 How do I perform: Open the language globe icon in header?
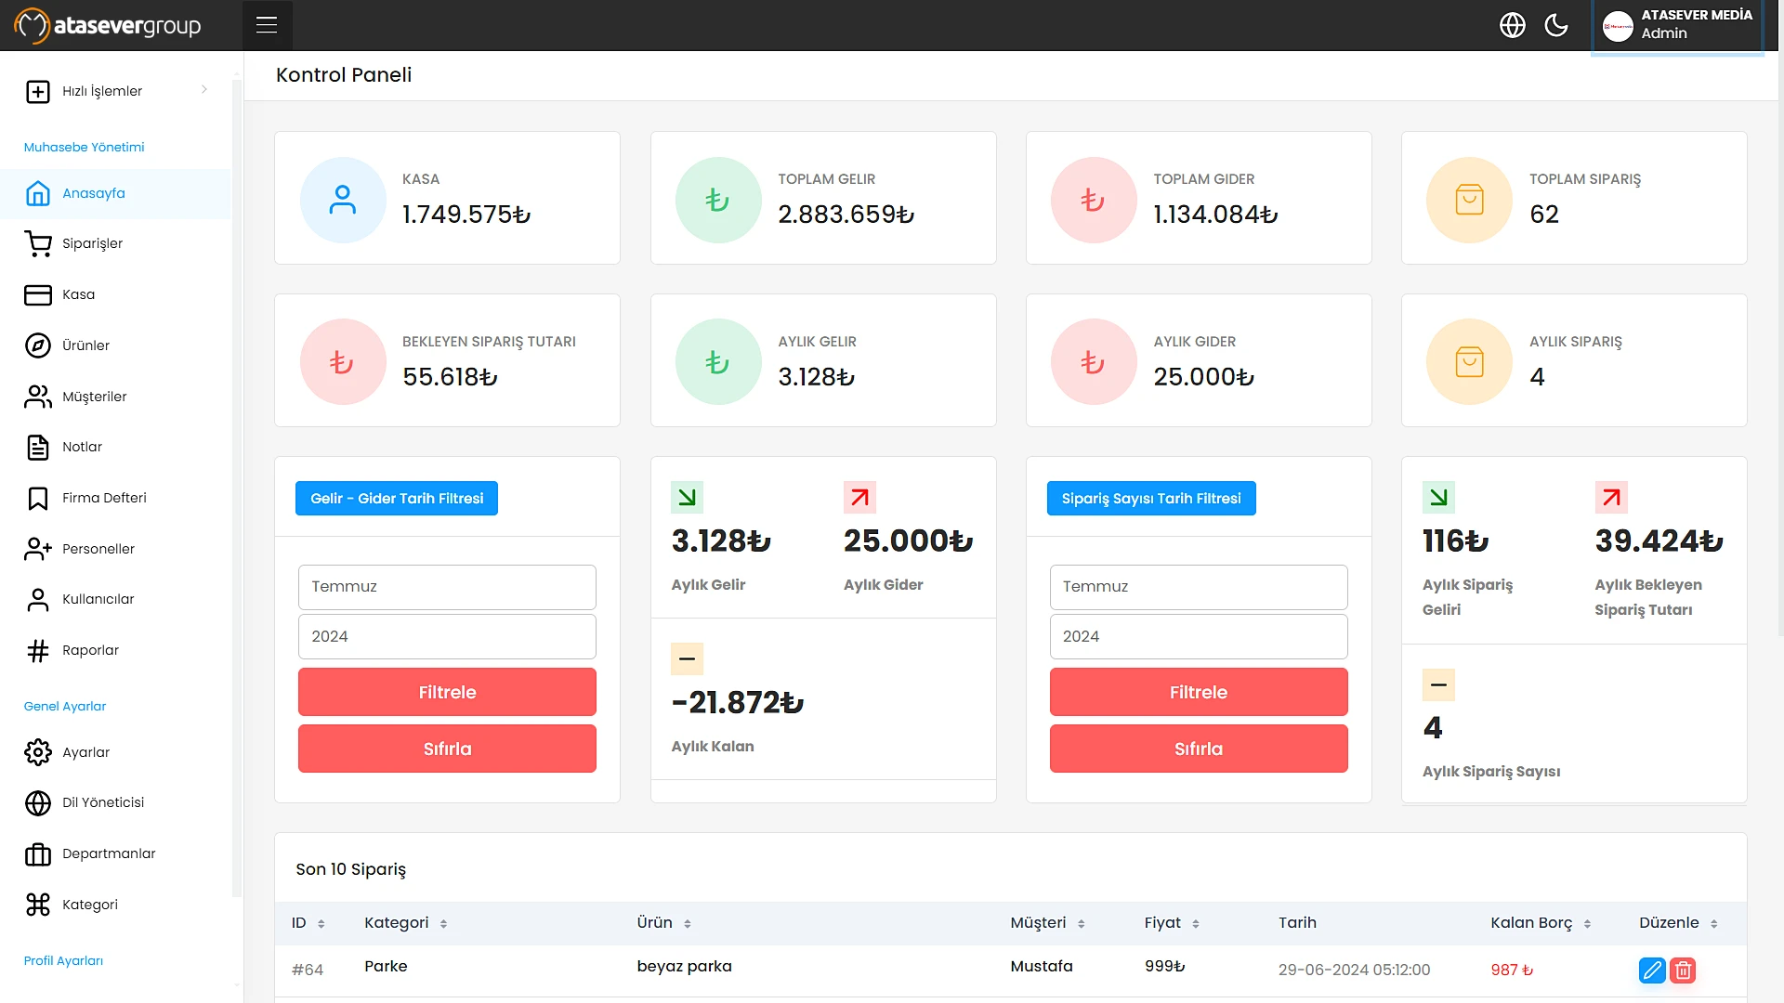[1513, 25]
